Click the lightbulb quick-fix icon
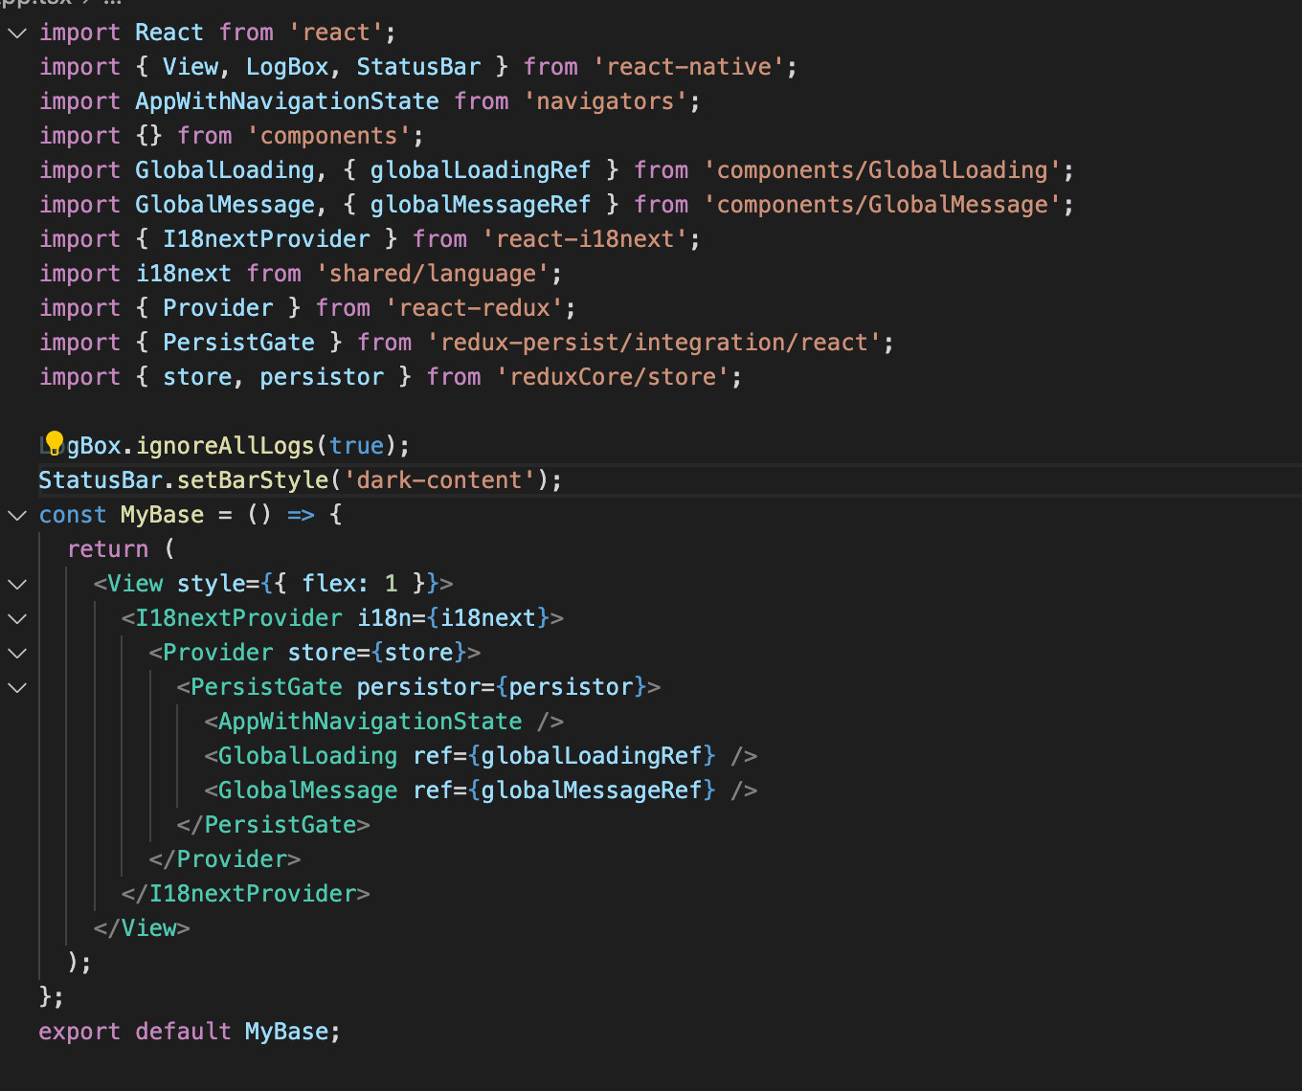The image size is (1302, 1091). [x=53, y=443]
